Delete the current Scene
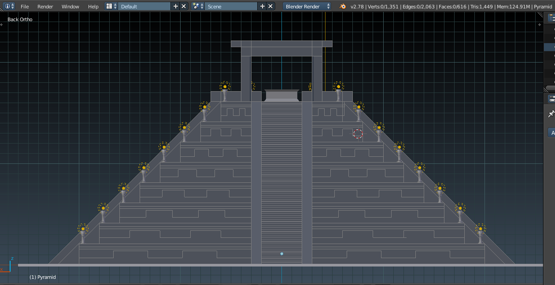This screenshot has height=285, width=555. pos(270,6)
